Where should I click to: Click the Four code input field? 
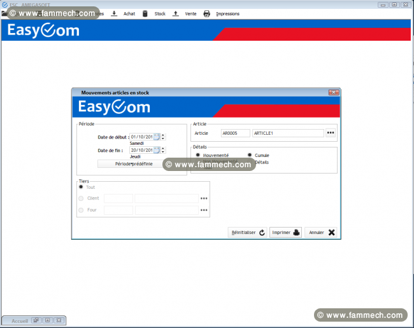pos(118,210)
